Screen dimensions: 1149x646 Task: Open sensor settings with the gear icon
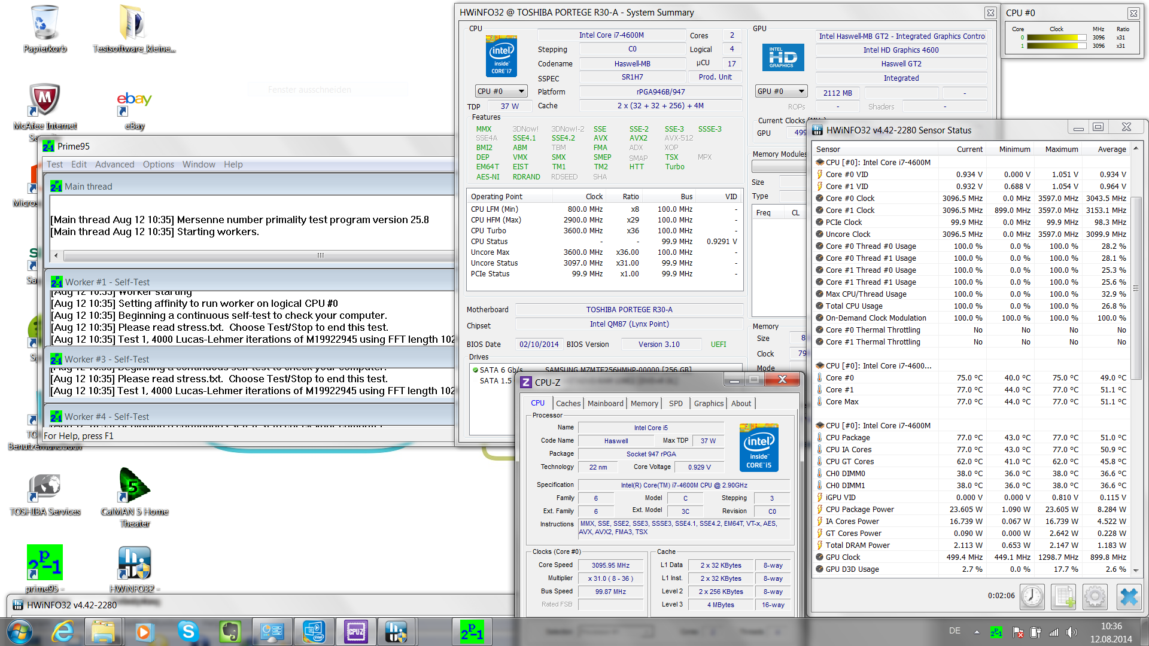(1095, 596)
